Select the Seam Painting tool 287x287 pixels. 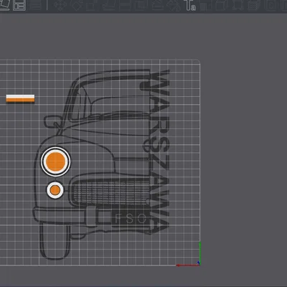click(173, 5)
